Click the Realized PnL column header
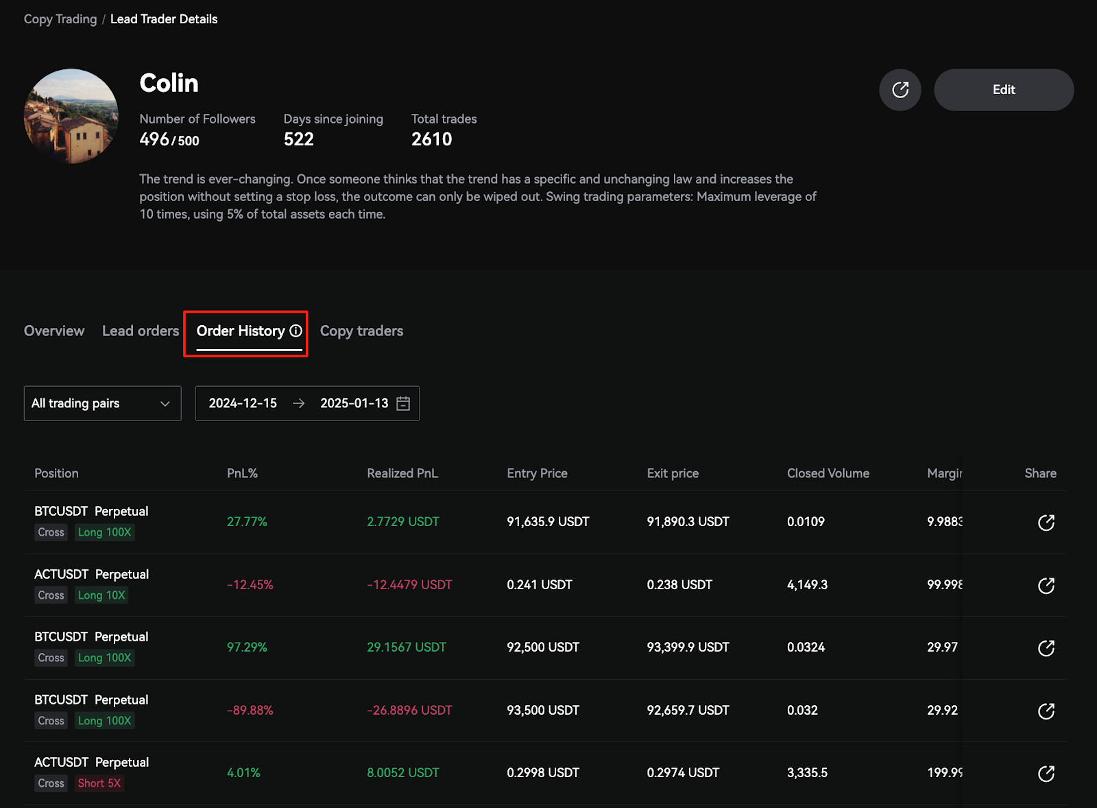The width and height of the screenshot is (1097, 808). pyautogui.click(x=402, y=473)
